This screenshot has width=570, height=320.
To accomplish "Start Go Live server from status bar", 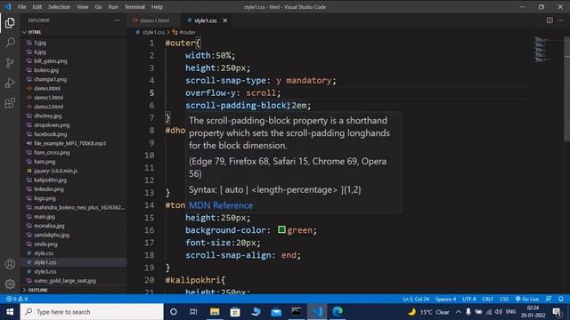I will coord(527,299).
